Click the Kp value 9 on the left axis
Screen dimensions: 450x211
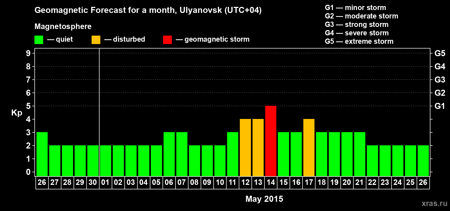pyautogui.click(x=28, y=53)
